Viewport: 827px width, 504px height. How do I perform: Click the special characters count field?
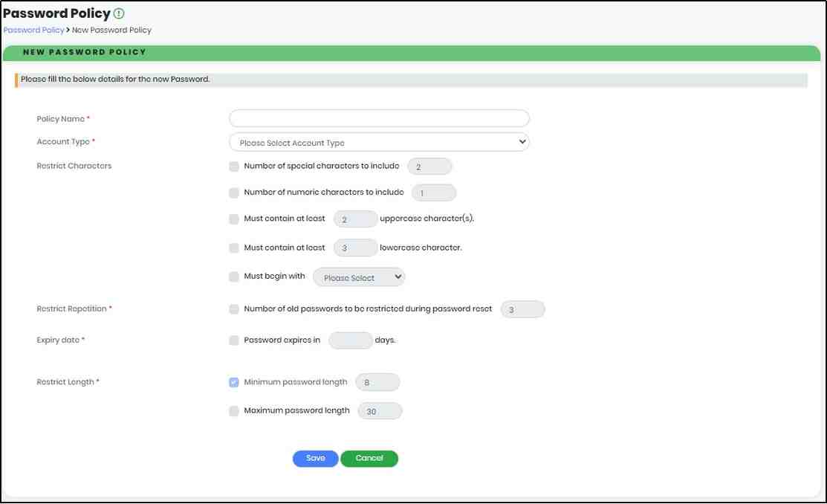(429, 167)
